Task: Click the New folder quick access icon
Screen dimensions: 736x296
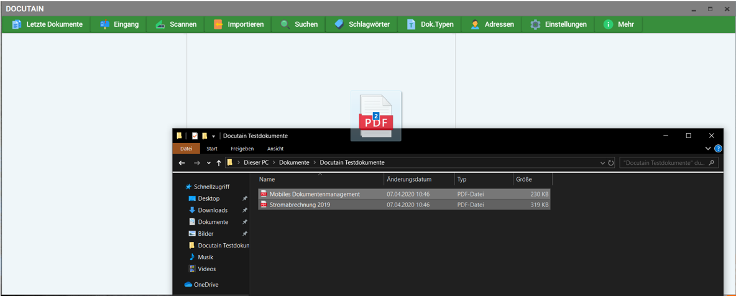Action: point(205,136)
